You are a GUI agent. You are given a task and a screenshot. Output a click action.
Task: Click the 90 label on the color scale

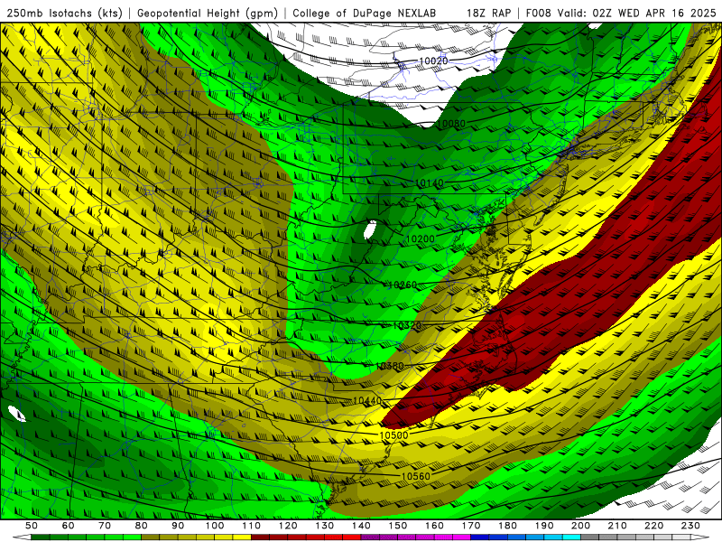point(178,526)
